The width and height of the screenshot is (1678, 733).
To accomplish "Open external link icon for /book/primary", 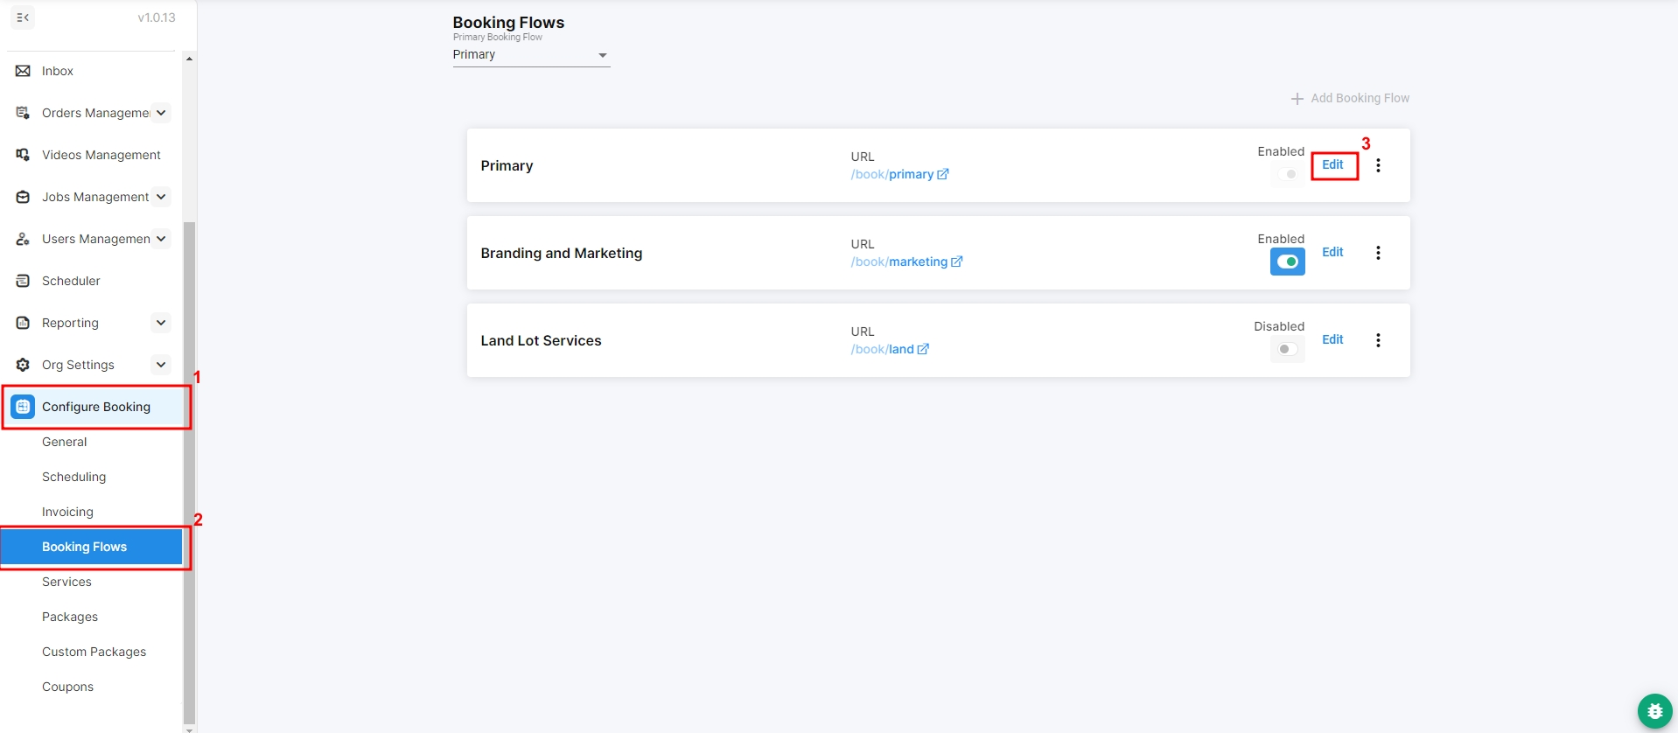I will (943, 174).
